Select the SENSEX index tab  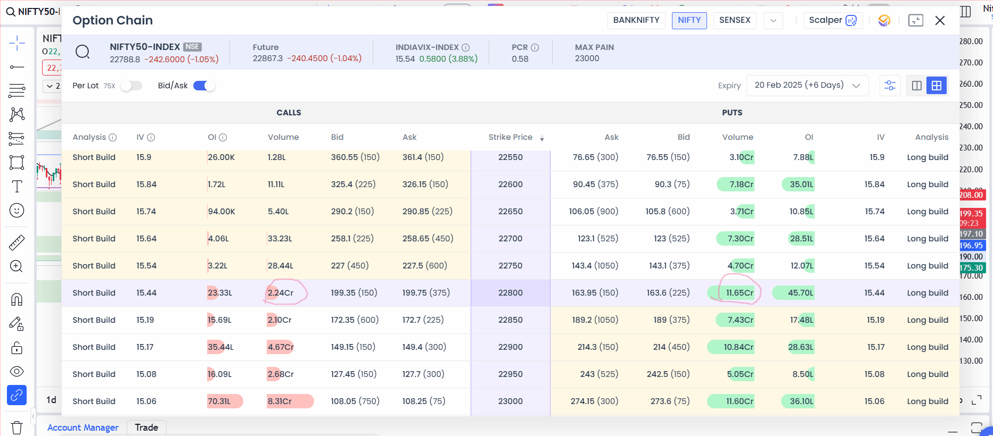coord(735,20)
